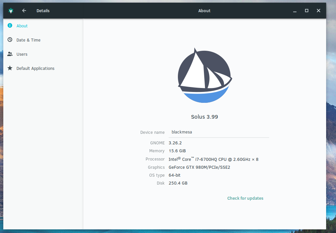Image resolution: width=336 pixels, height=233 pixels.
Task: Click the Details header title
Action: coord(43,11)
